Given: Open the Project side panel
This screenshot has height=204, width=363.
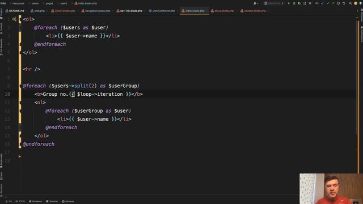Looking at the screenshot, I should 1,14.
